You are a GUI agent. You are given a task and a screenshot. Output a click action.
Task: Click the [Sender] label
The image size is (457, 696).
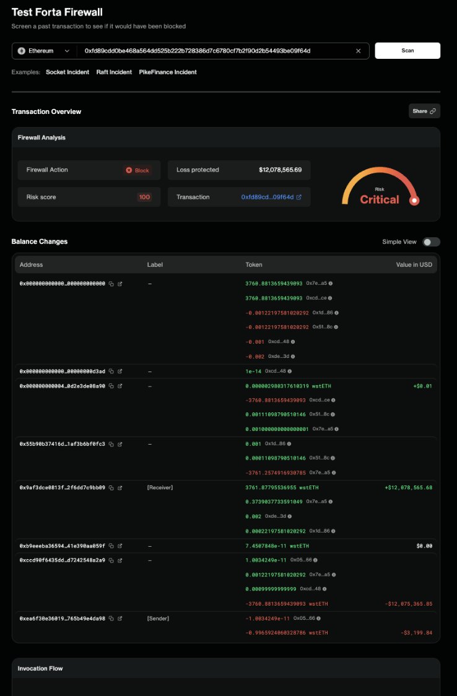coord(158,619)
